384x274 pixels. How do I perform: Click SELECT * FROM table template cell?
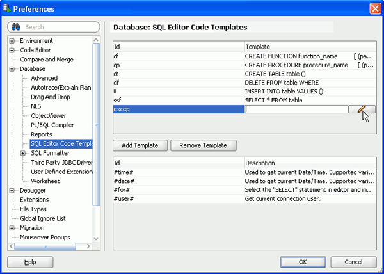(310, 101)
